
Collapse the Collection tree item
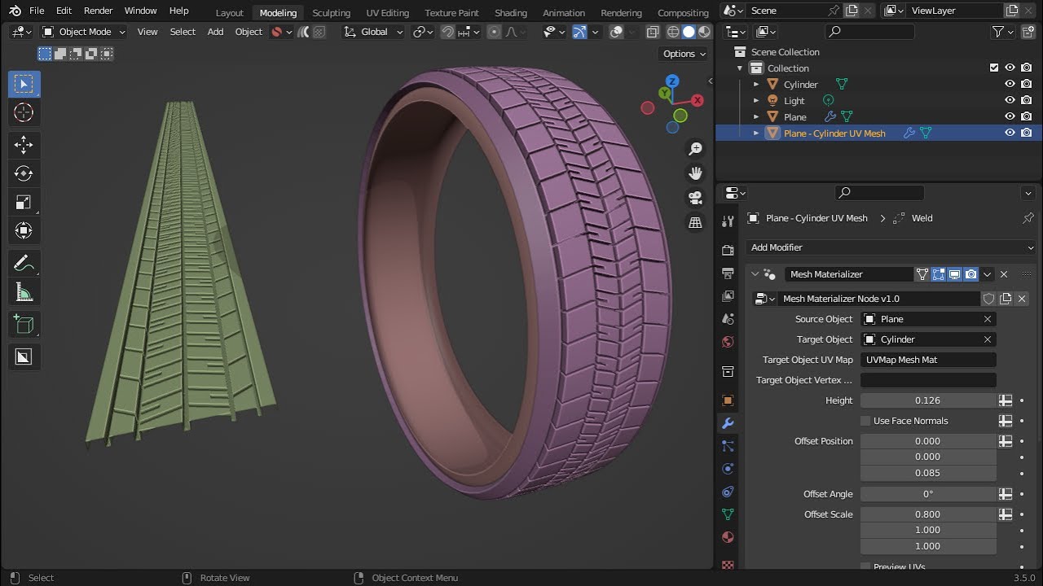[x=740, y=68]
